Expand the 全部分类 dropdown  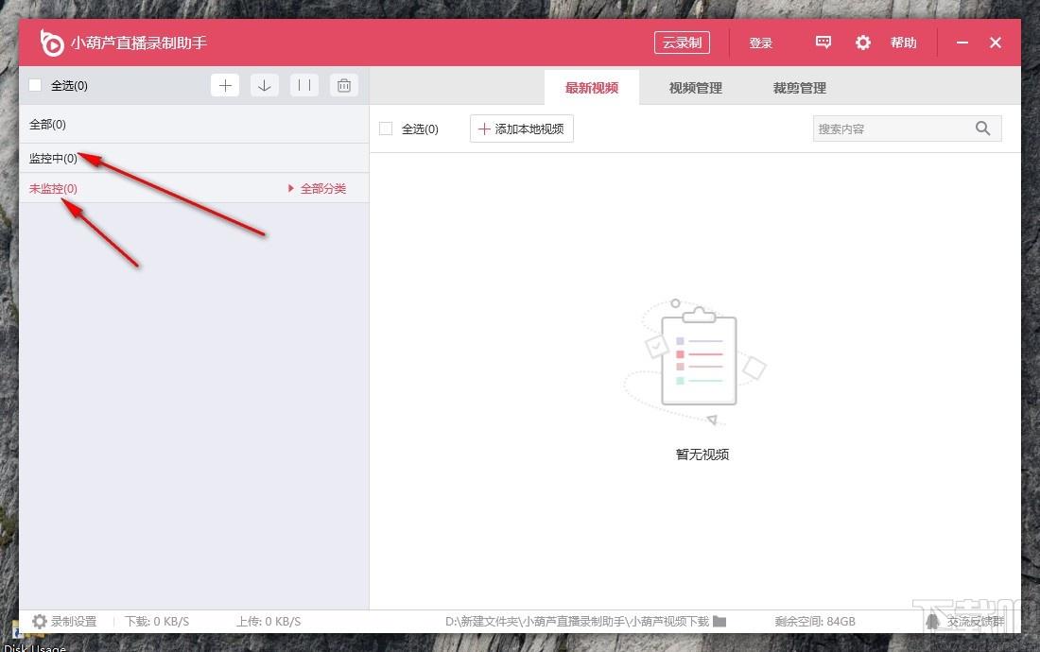(x=317, y=189)
